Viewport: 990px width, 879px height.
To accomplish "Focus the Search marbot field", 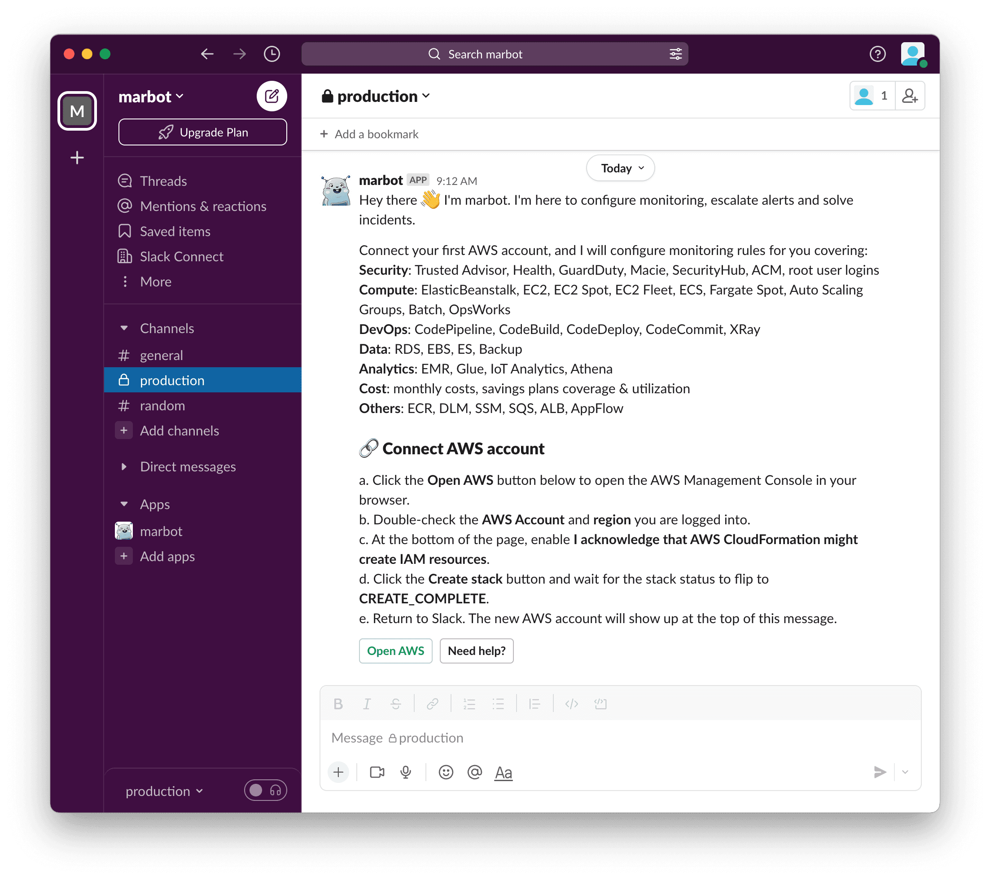I will 495,54.
